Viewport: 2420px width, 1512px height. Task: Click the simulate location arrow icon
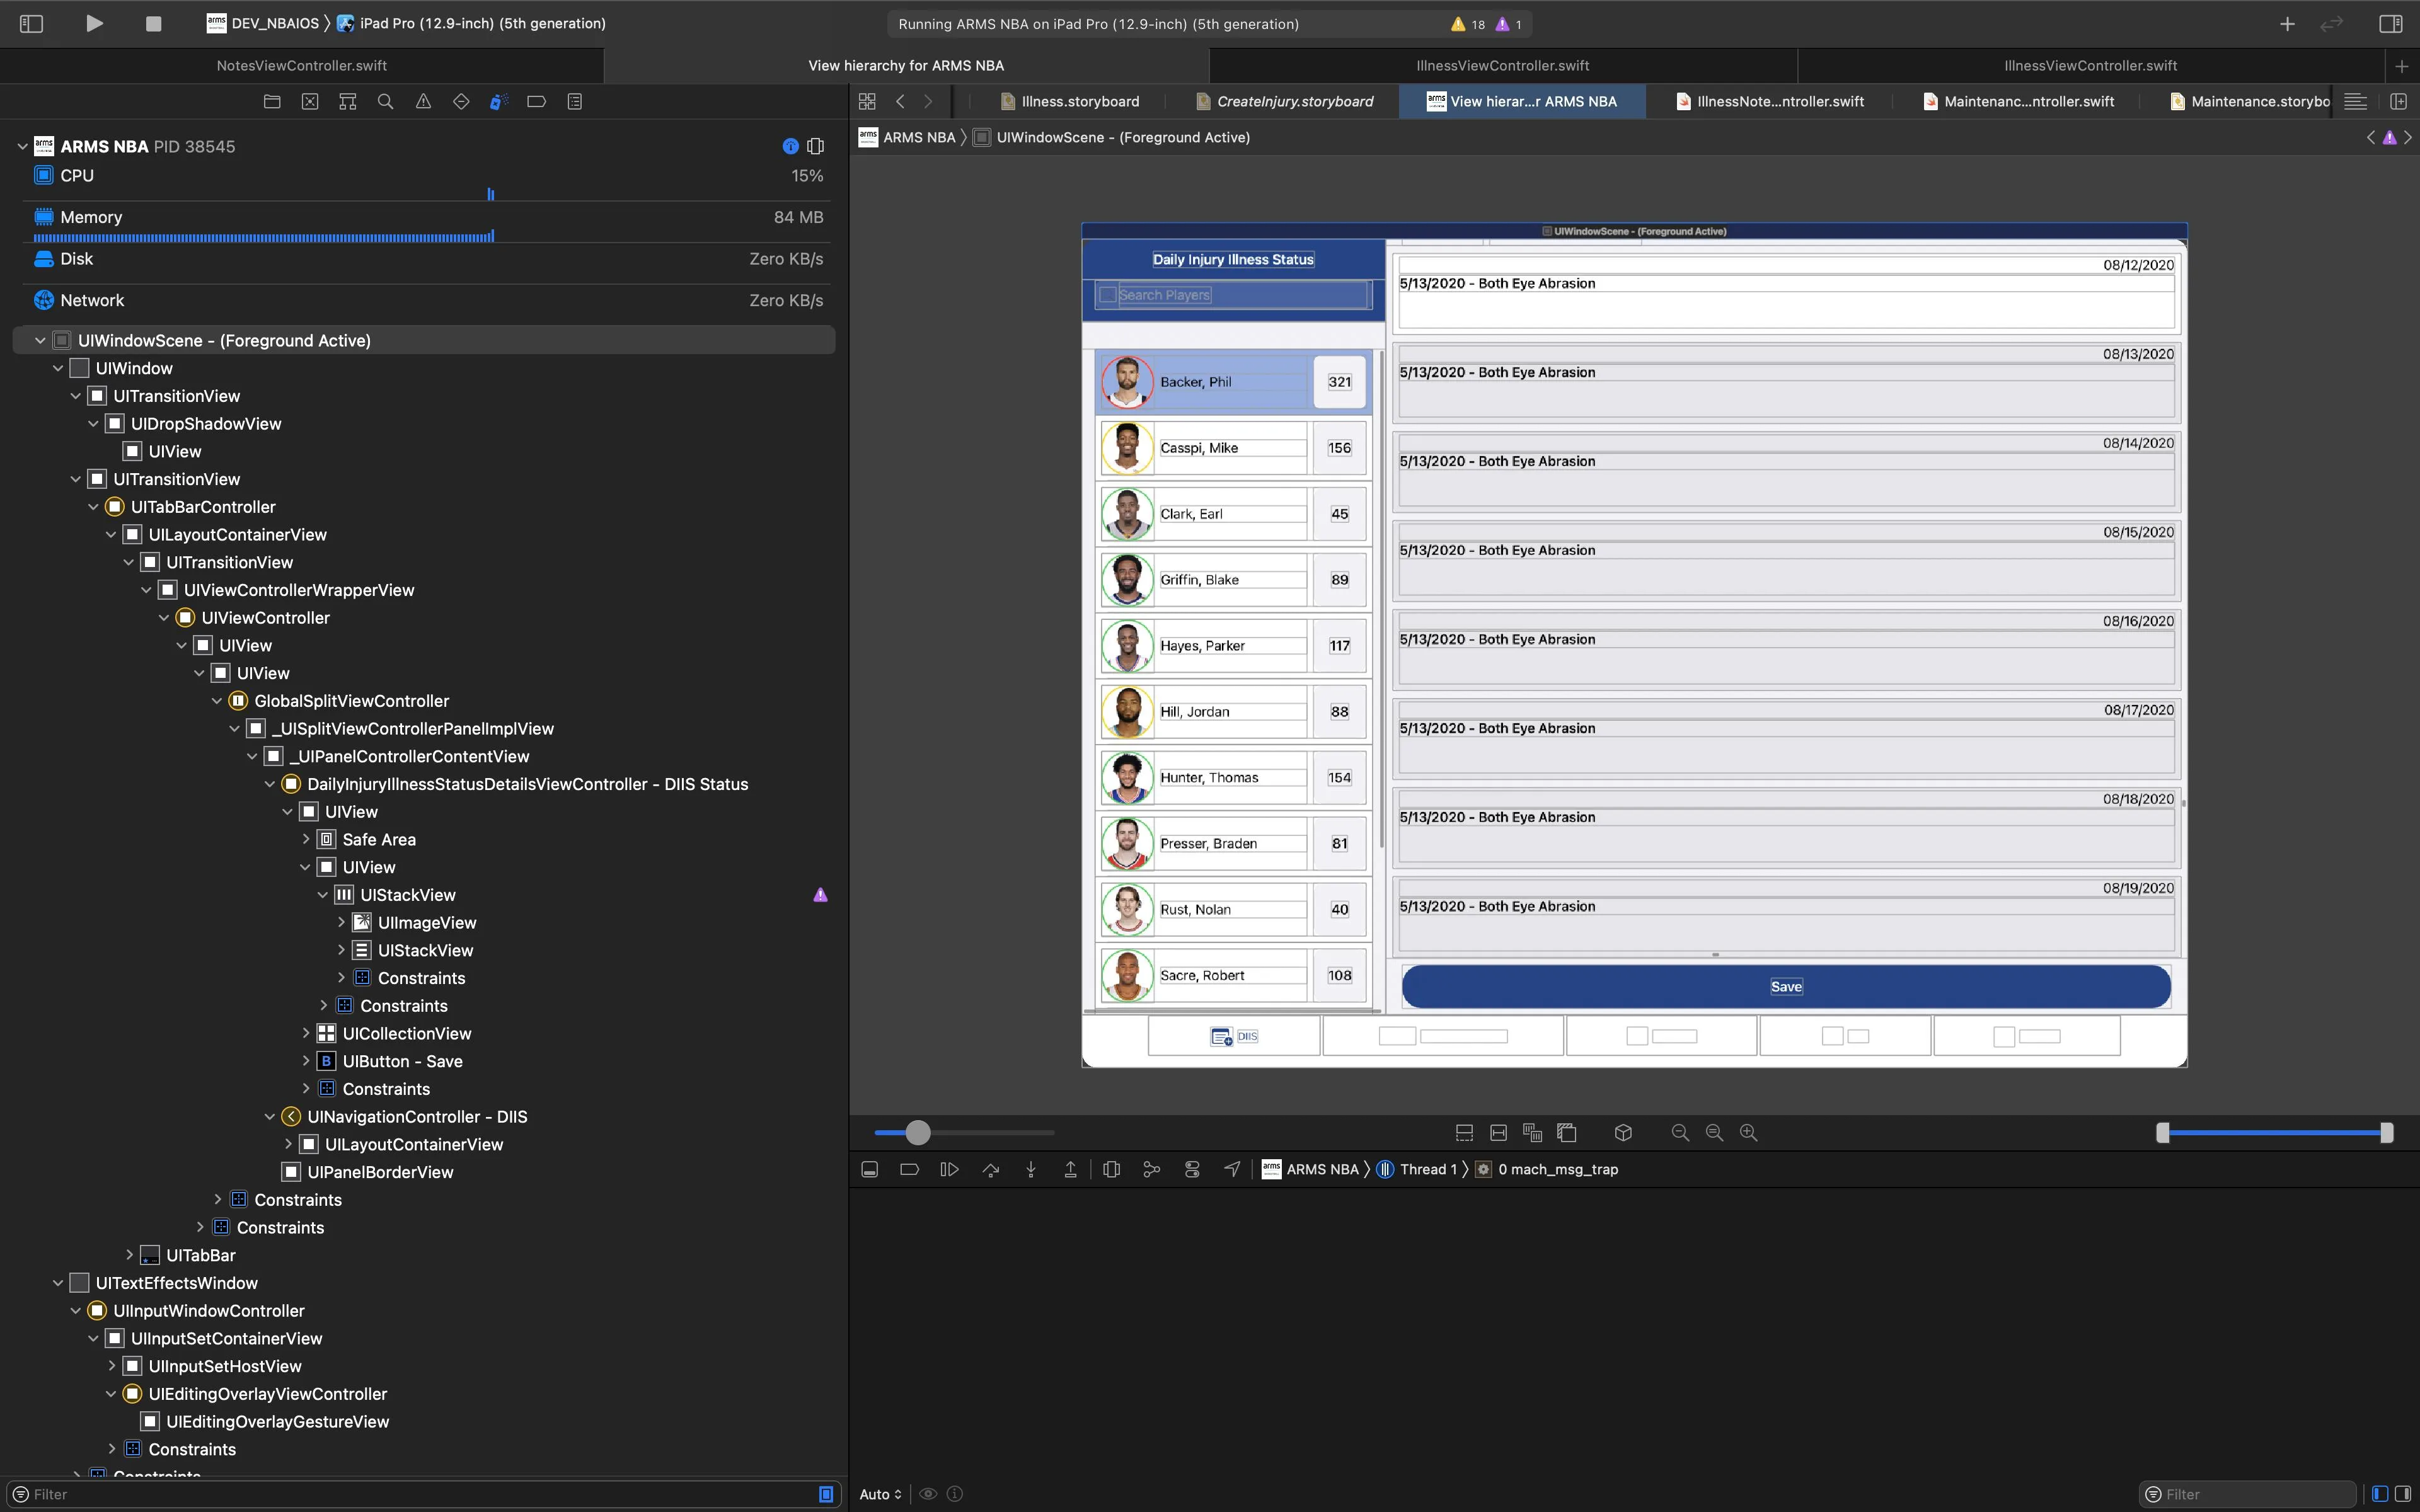(x=1232, y=1169)
